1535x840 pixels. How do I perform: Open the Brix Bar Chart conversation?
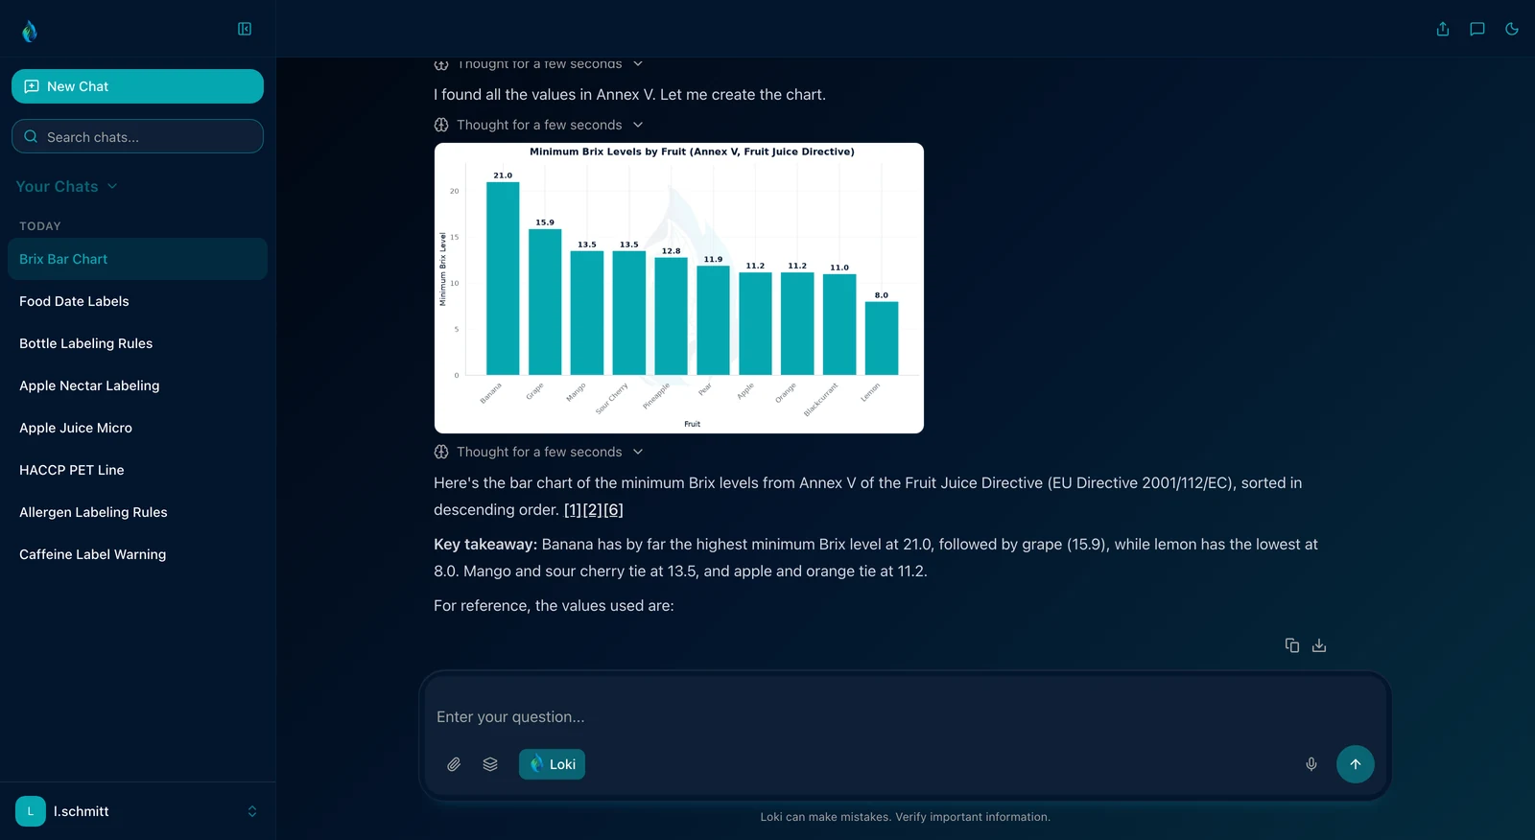click(137, 259)
